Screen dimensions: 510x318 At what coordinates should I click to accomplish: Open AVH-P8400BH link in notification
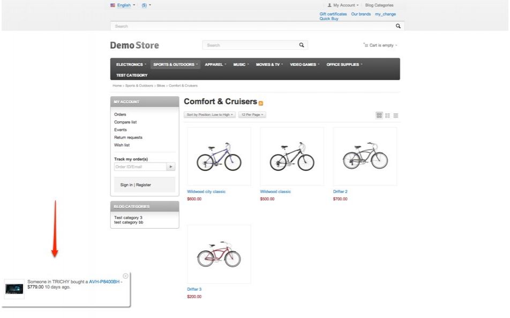(x=104, y=282)
